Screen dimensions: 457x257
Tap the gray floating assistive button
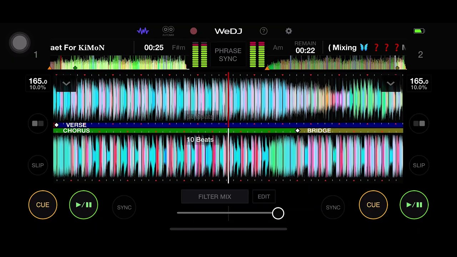(20, 43)
